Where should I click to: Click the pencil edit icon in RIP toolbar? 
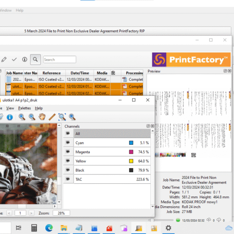pos(4,59)
